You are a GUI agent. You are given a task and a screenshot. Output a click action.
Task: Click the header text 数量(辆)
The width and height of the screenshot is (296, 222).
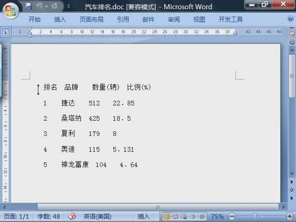click(106, 87)
